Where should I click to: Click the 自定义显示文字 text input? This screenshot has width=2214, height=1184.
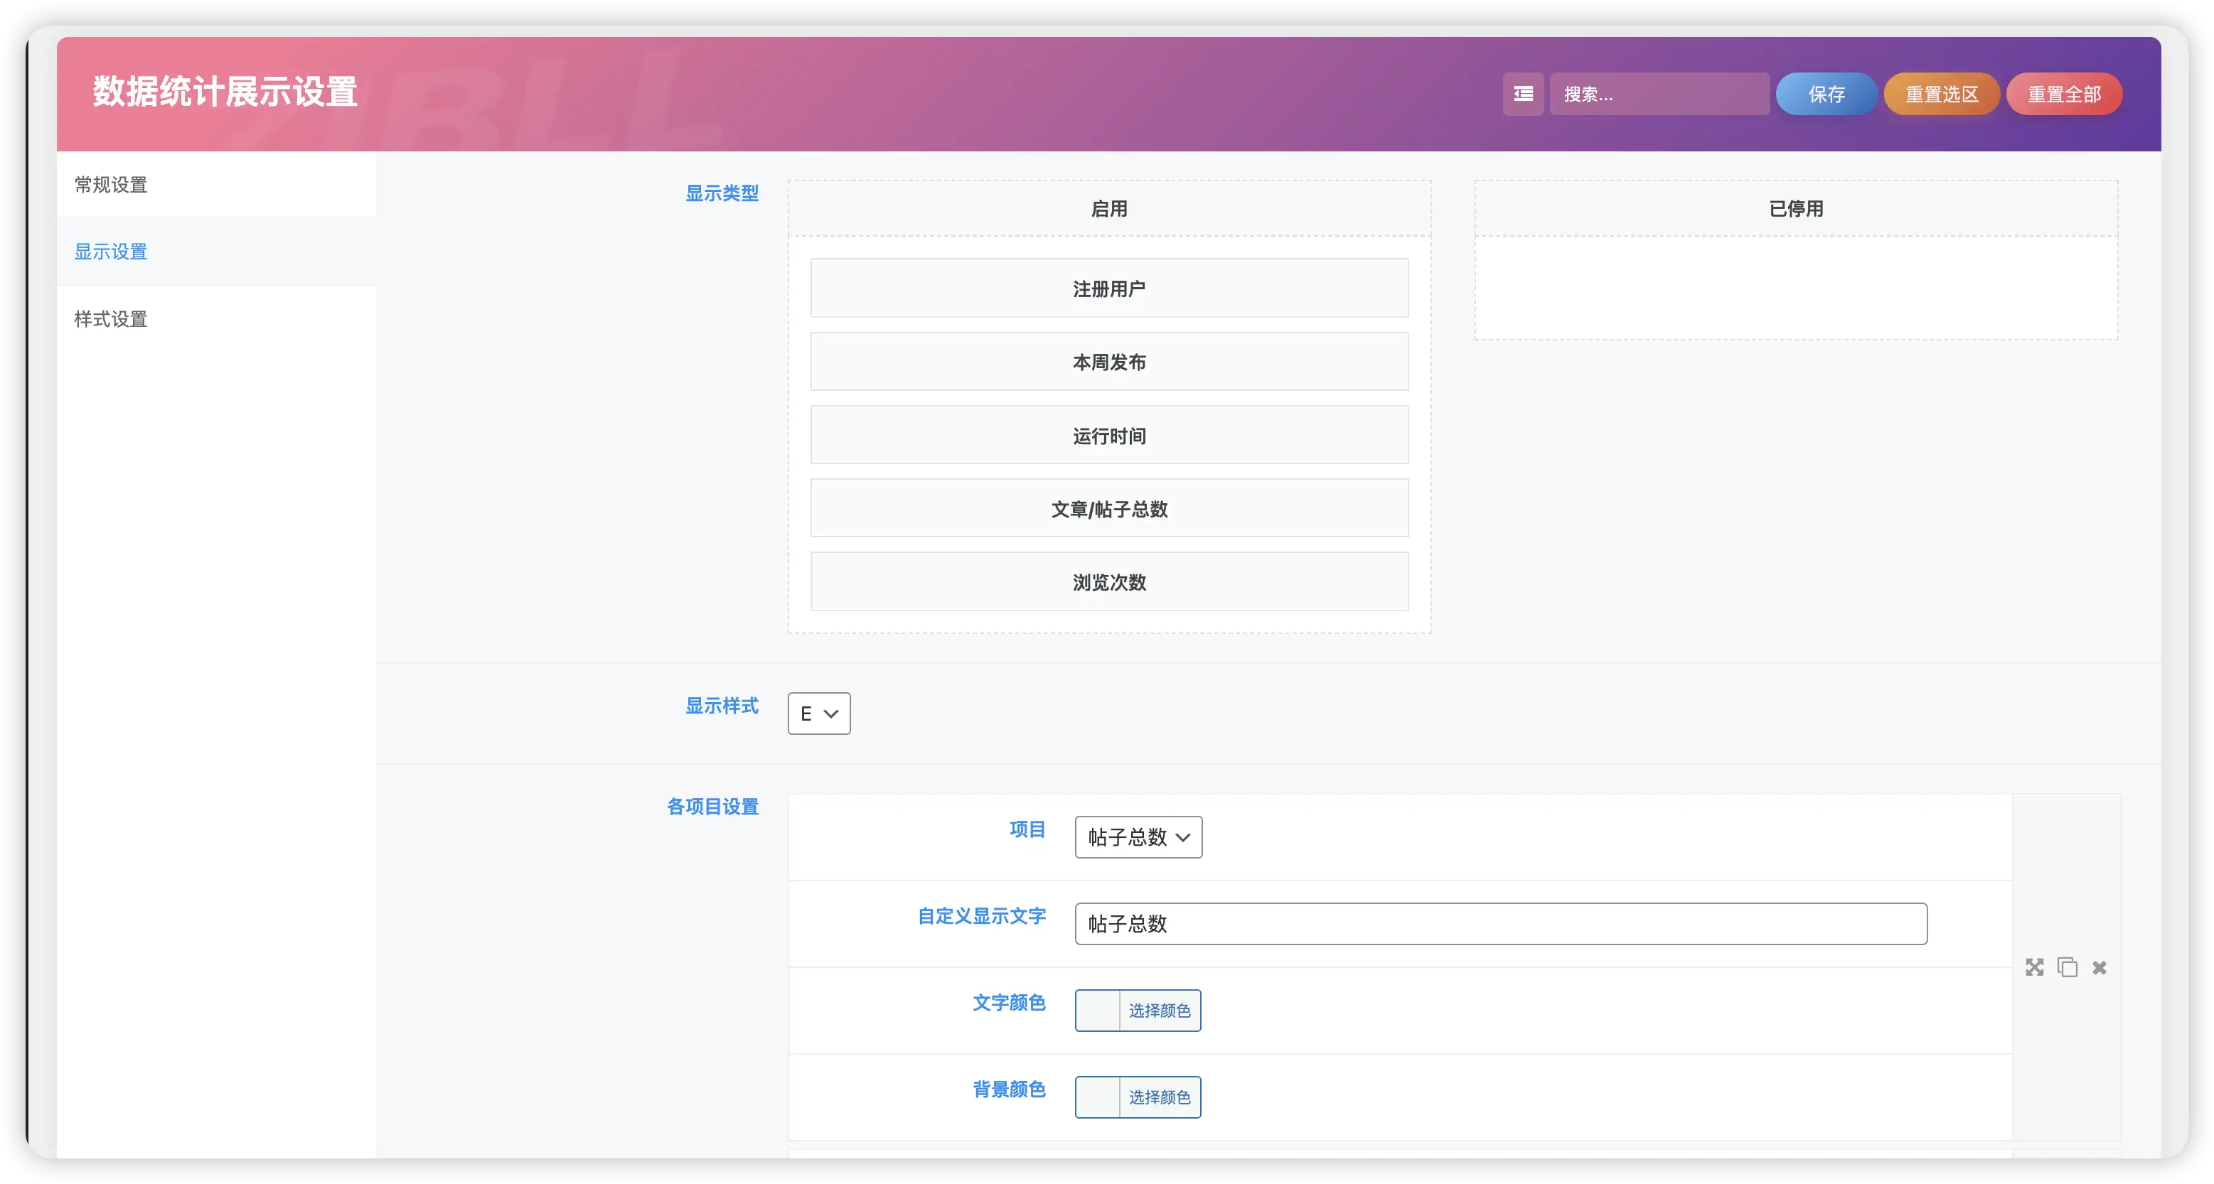click(1501, 924)
